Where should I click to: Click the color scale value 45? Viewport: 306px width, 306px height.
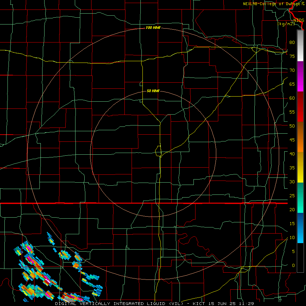(x=292, y=140)
